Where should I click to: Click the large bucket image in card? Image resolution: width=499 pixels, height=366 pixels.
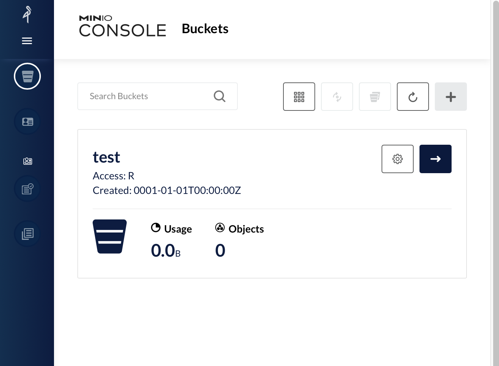[x=110, y=236]
